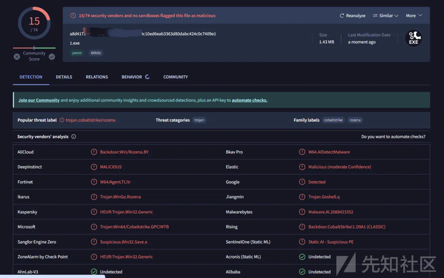Click the Ikarus detection alert icon
The image size is (444, 278).
pyautogui.click(x=94, y=197)
